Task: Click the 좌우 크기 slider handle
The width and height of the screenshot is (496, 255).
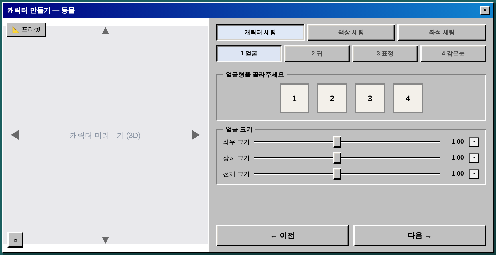Action: click(337, 142)
